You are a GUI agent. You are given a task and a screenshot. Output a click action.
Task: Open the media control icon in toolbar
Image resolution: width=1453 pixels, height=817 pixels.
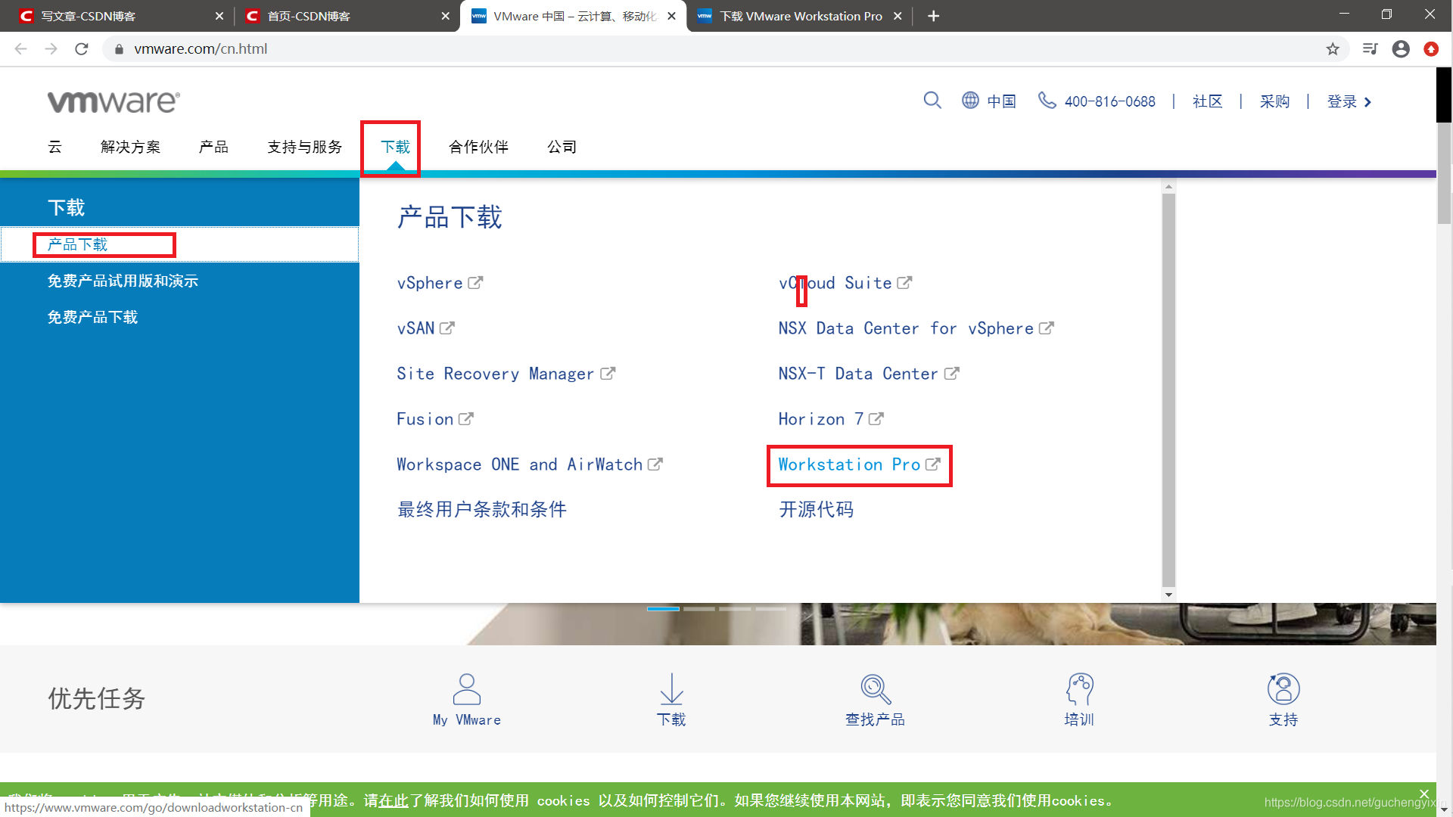1370,49
